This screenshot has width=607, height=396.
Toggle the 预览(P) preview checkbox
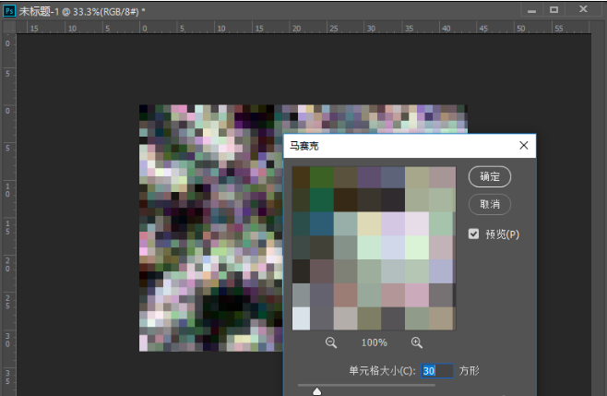point(473,234)
